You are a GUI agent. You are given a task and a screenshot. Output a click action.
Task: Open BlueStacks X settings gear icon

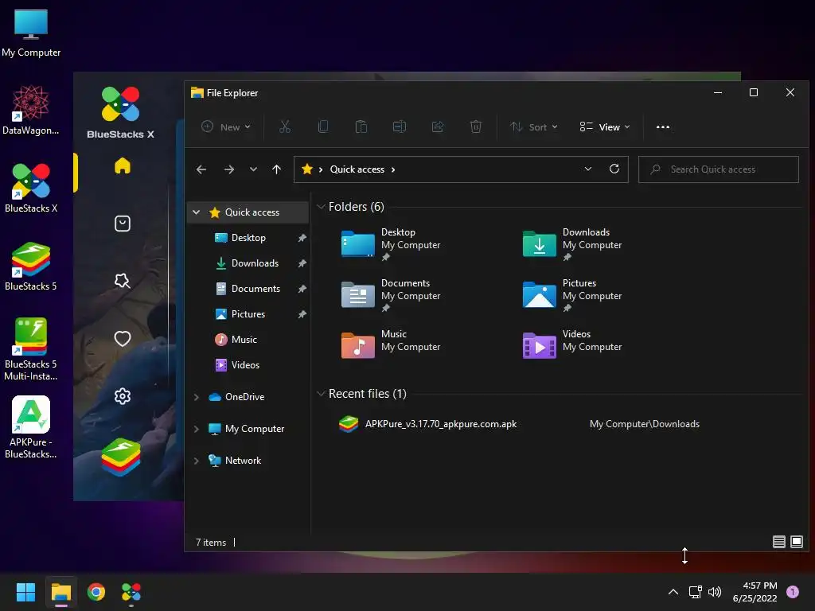pos(122,396)
